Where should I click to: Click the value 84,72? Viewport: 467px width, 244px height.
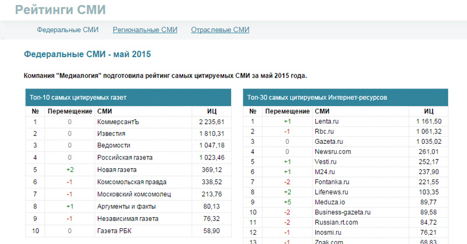tap(428, 222)
